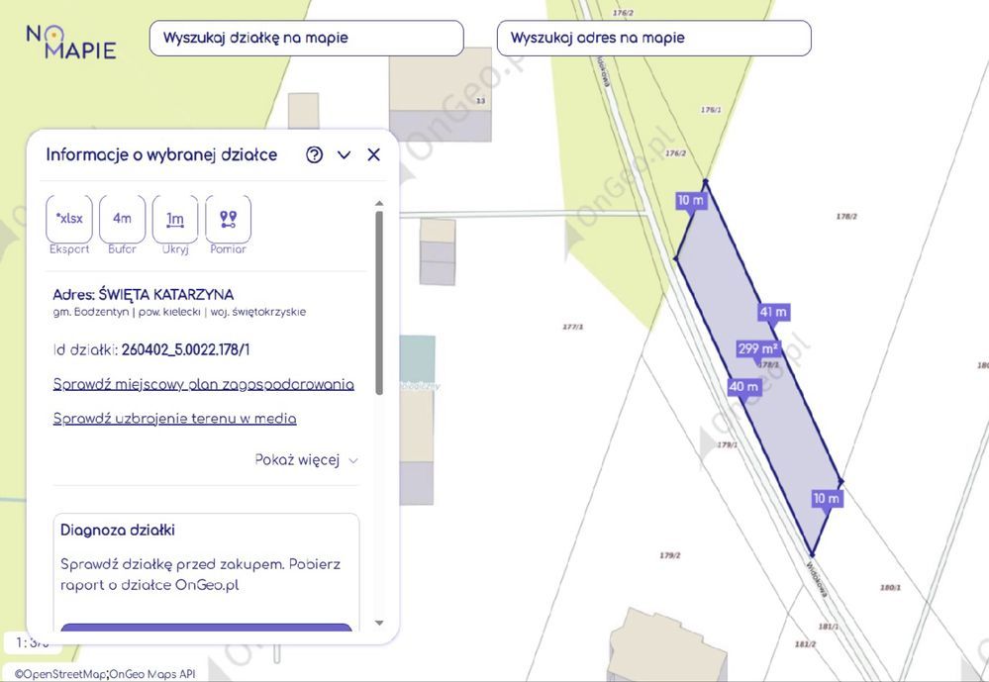Collapse the parcel info panel chevron

pos(344,154)
